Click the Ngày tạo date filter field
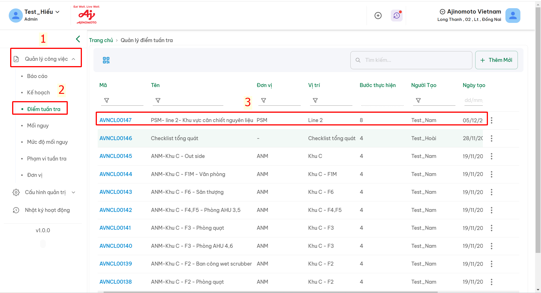 click(x=474, y=100)
